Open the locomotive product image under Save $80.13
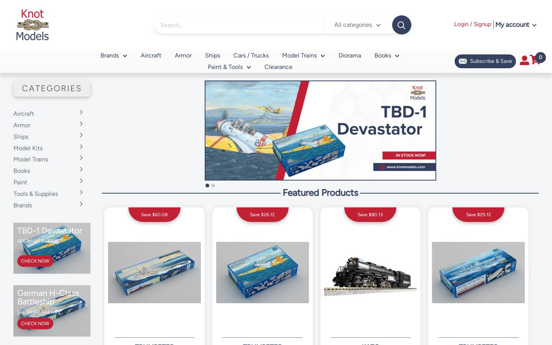The image size is (552, 345). 370,273
